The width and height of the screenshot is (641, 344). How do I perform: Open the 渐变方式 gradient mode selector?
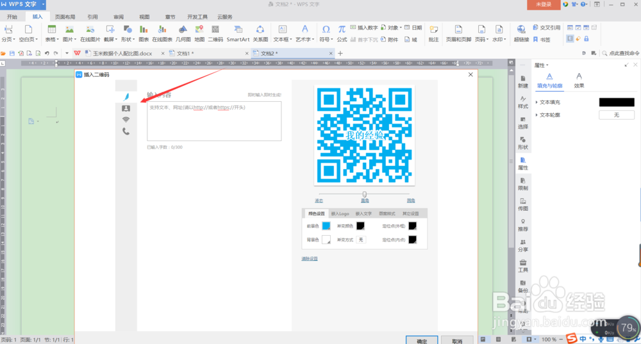tap(361, 240)
